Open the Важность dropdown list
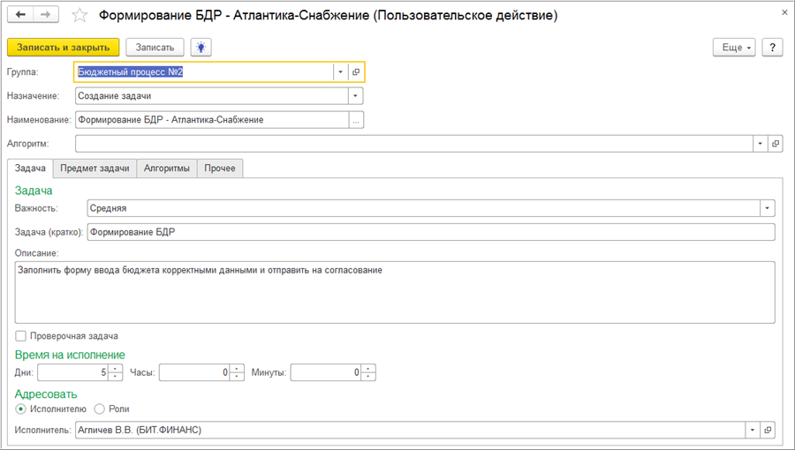The width and height of the screenshot is (795, 450). (x=767, y=208)
